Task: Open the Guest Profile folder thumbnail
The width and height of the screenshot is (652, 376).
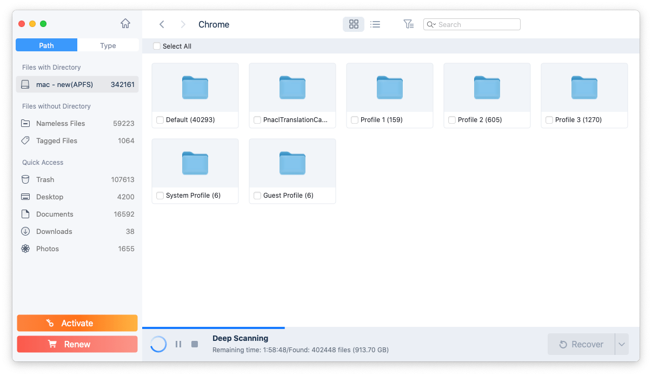Action: tap(292, 163)
